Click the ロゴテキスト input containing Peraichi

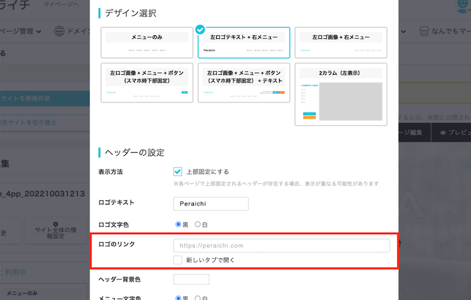click(x=211, y=203)
